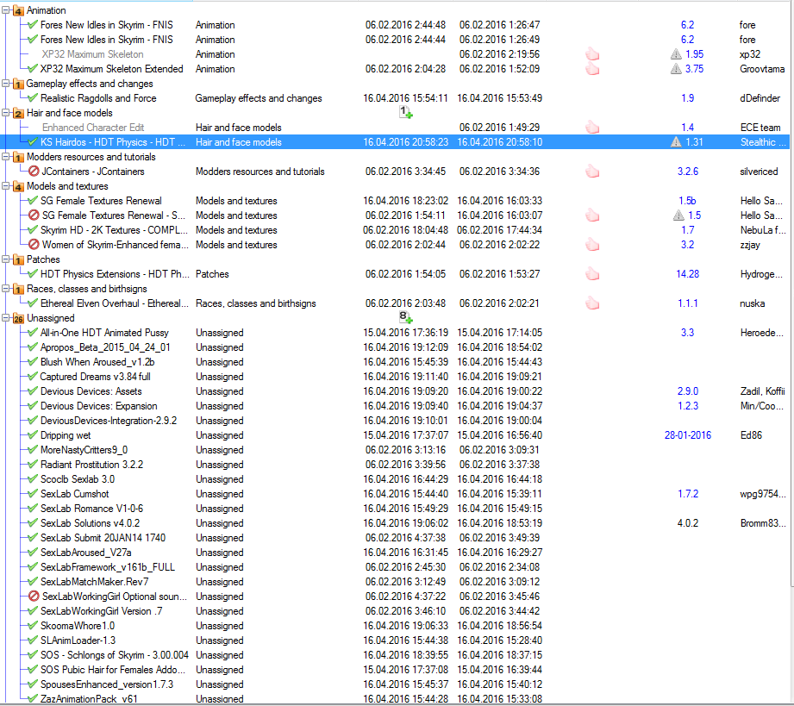Click the new files icon under Unassigned header

click(405, 317)
